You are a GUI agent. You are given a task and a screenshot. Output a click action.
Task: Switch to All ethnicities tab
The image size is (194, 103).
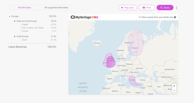tap(24, 8)
